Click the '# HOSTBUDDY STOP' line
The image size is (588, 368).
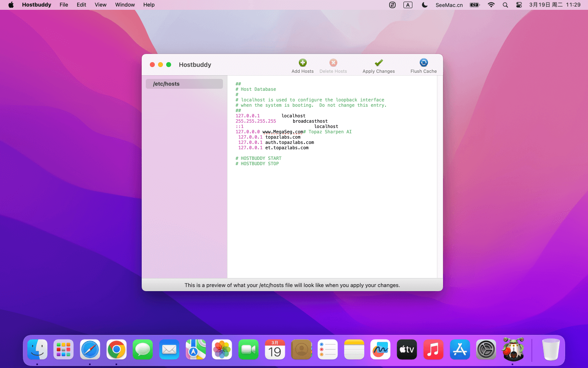point(257,164)
